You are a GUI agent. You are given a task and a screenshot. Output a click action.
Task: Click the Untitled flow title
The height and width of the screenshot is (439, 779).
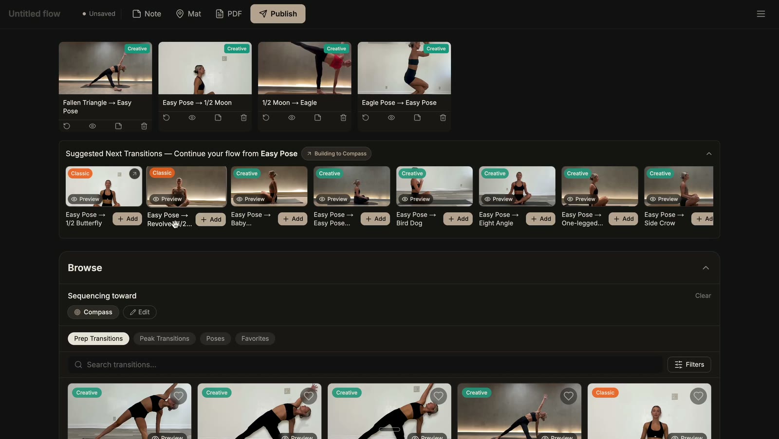[35, 14]
